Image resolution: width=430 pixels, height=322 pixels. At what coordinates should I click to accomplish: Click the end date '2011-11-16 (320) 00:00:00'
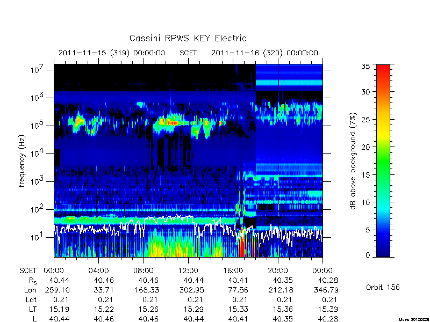coord(264,53)
